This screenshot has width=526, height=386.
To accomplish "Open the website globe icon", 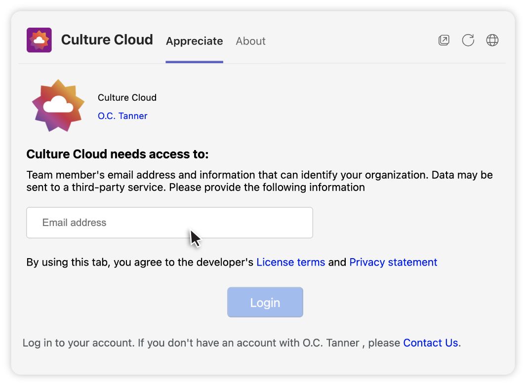I will [492, 40].
